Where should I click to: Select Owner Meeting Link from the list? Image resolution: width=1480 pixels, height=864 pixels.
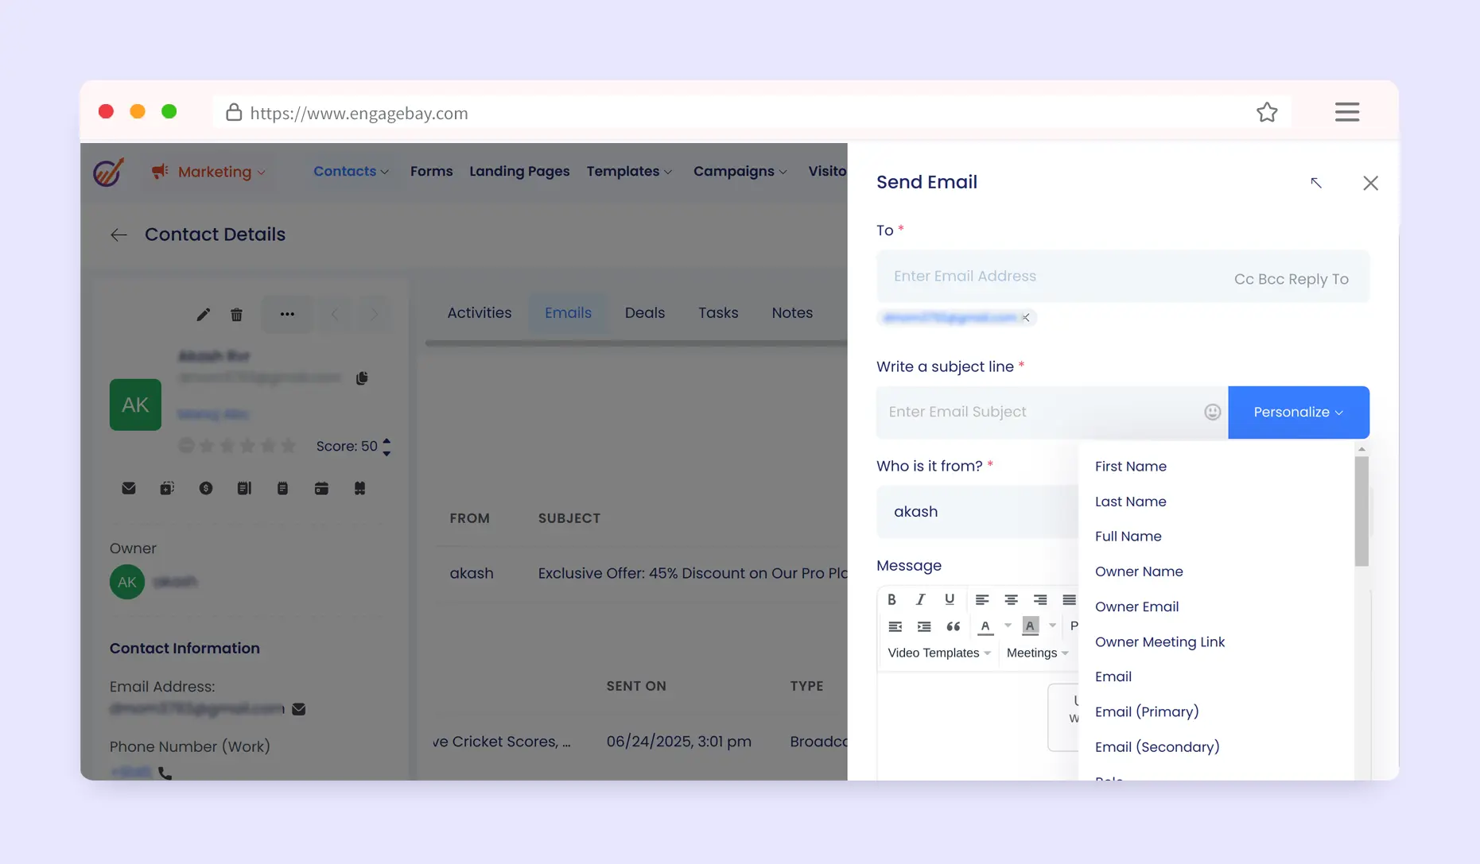[x=1160, y=641]
